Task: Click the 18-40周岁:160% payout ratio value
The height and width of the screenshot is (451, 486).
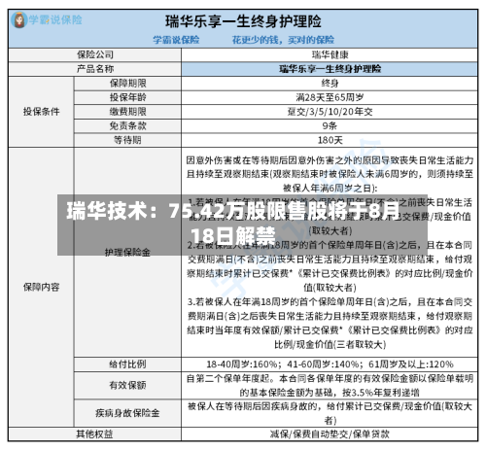Action: (x=330, y=364)
